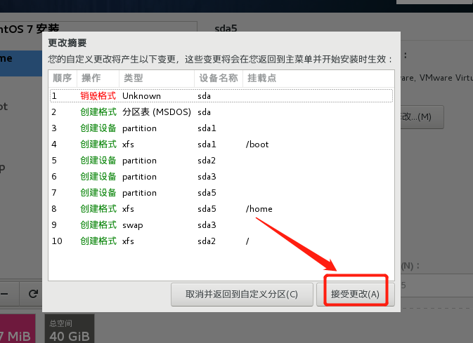Click 取消并返回到自定义分区(C) button

(242, 294)
